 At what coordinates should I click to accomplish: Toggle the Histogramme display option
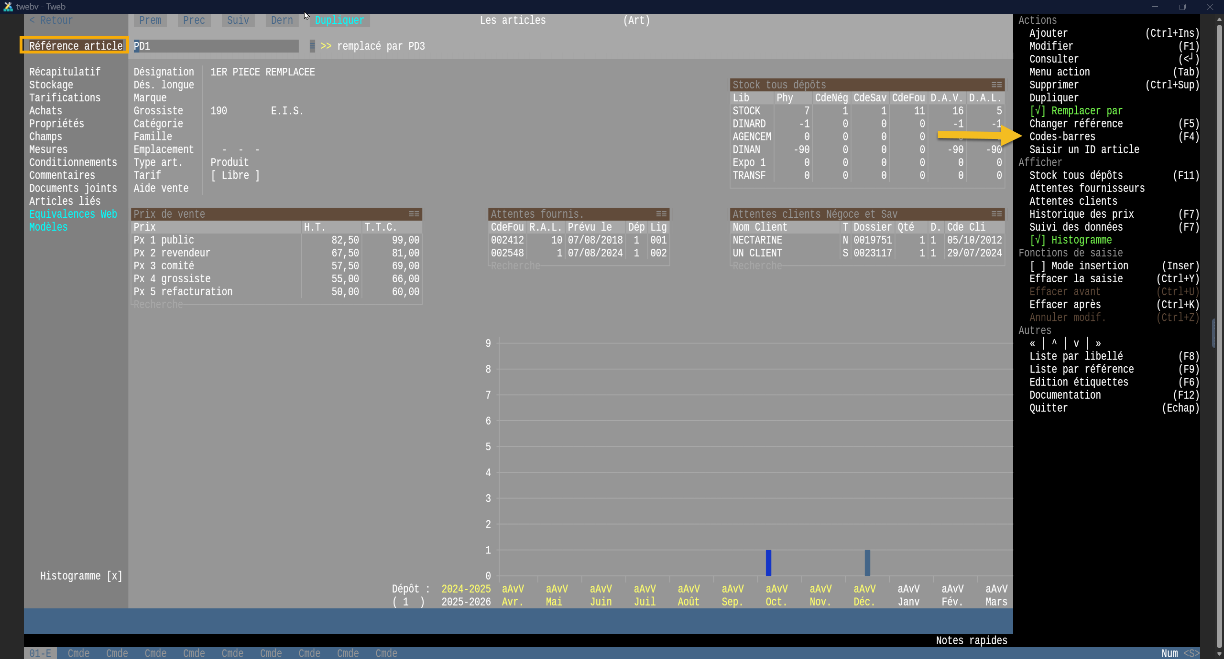pyautogui.click(x=1038, y=240)
